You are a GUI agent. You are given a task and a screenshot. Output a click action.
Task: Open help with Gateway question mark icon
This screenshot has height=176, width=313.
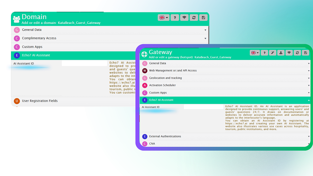(264, 53)
